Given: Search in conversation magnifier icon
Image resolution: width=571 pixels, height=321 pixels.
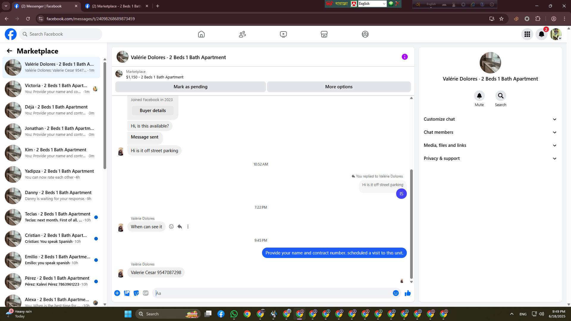Looking at the screenshot, I should pyautogui.click(x=501, y=96).
